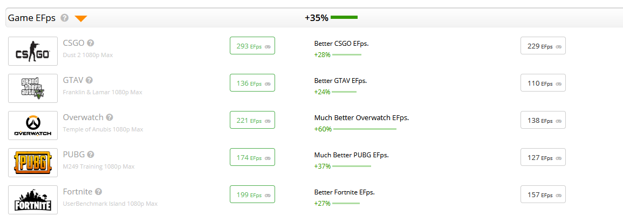Viewport: 623px width, 223px height.
Task: Select the PUBG logo thumbnail
Action: [x=33, y=163]
